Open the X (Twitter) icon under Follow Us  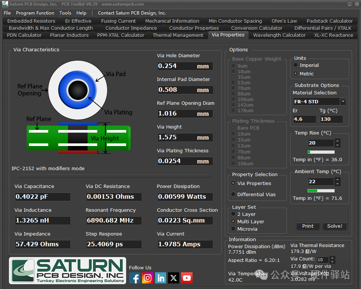pos(174,278)
